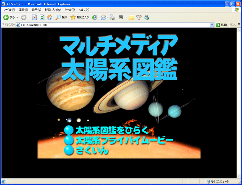Click the scrollbar up arrow
The width and height of the screenshot is (242, 185).
pyautogui.click(x=239, y=30)
